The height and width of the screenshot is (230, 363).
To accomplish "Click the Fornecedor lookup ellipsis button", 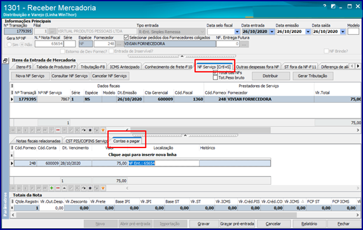I will [119, 44].
